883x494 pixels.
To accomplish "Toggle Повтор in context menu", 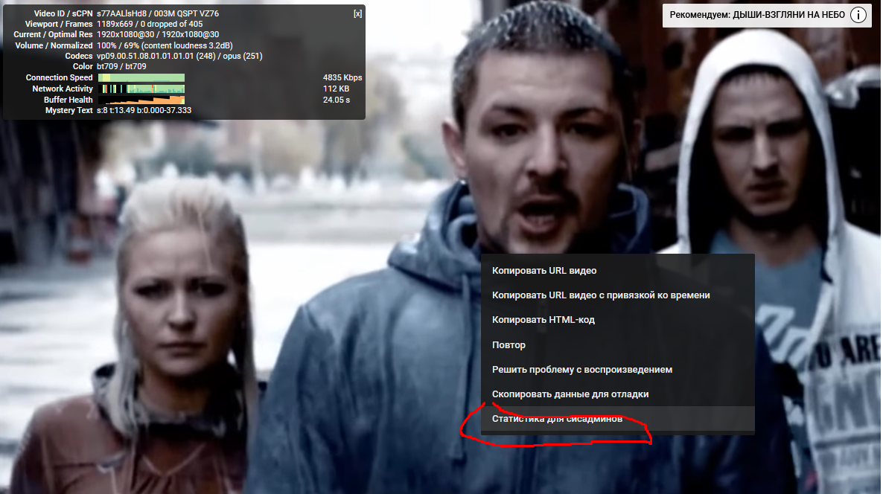I will (617, 345).
